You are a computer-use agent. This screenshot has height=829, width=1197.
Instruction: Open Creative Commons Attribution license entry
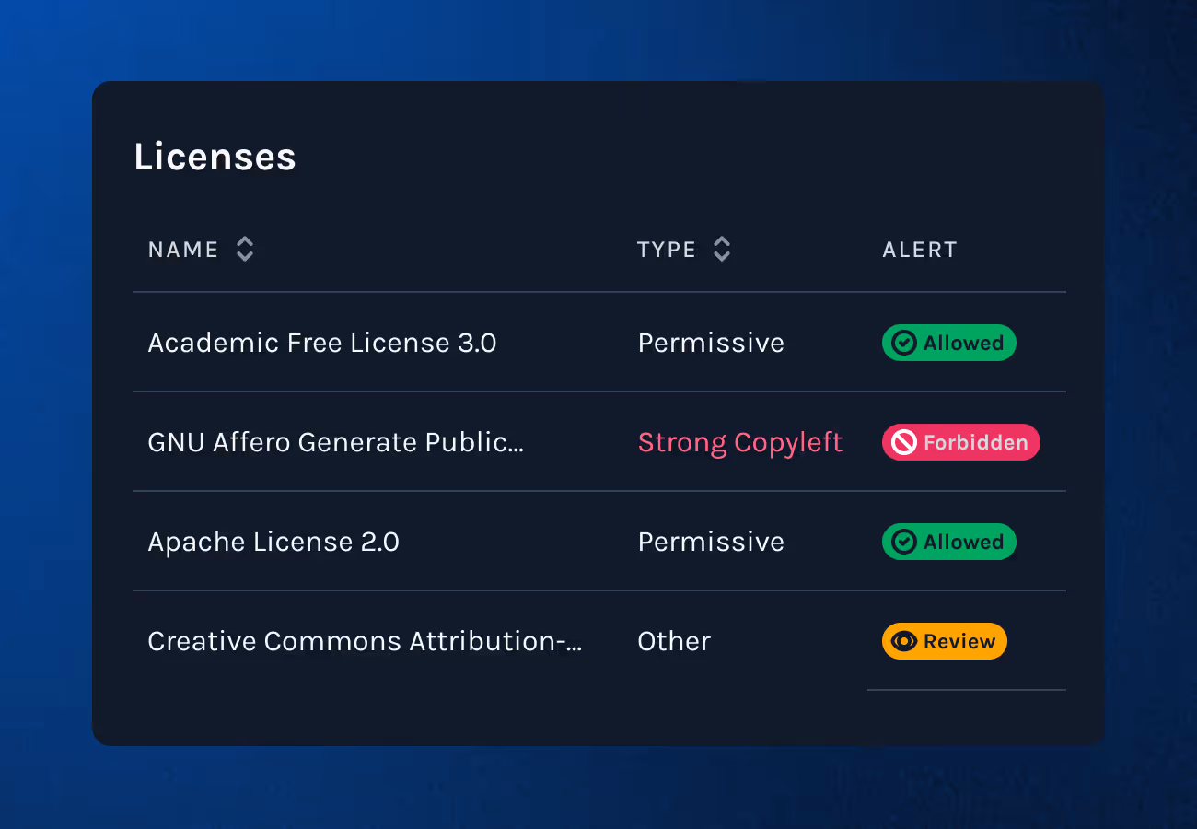[x=365, y=641]
